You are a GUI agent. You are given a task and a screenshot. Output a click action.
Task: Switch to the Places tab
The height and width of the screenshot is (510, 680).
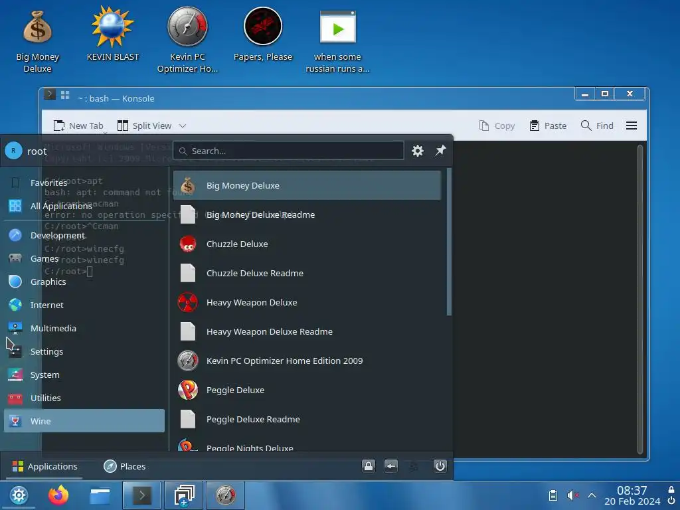click(125, 466)
